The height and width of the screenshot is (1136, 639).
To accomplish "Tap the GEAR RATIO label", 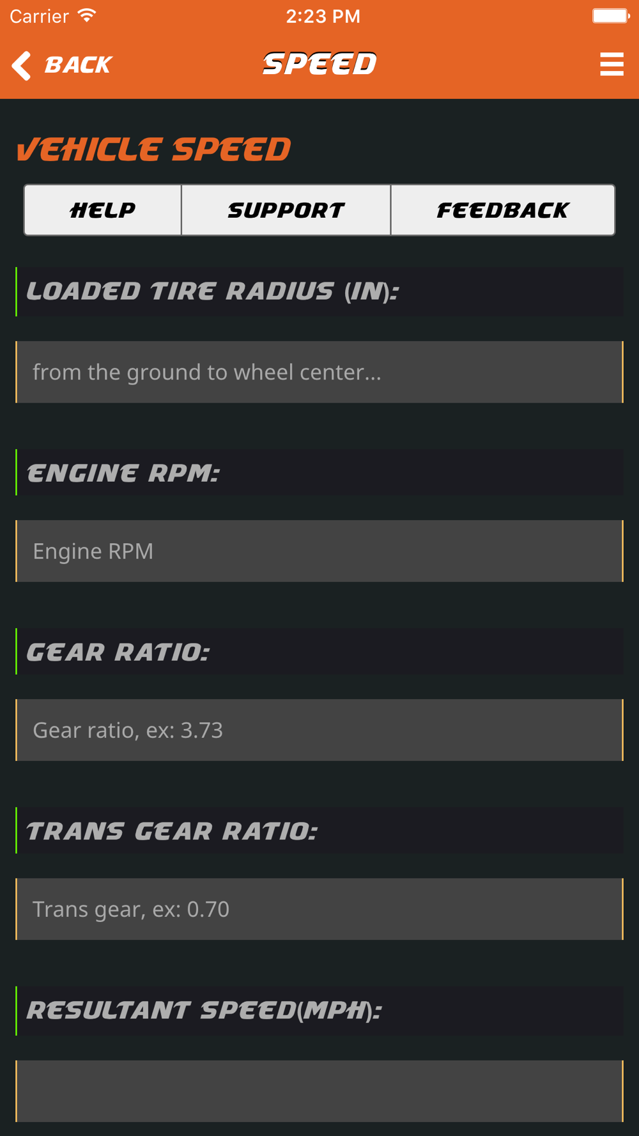I will [118, 652].
